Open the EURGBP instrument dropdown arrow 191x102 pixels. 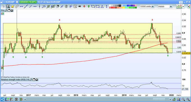coord(4,2)
